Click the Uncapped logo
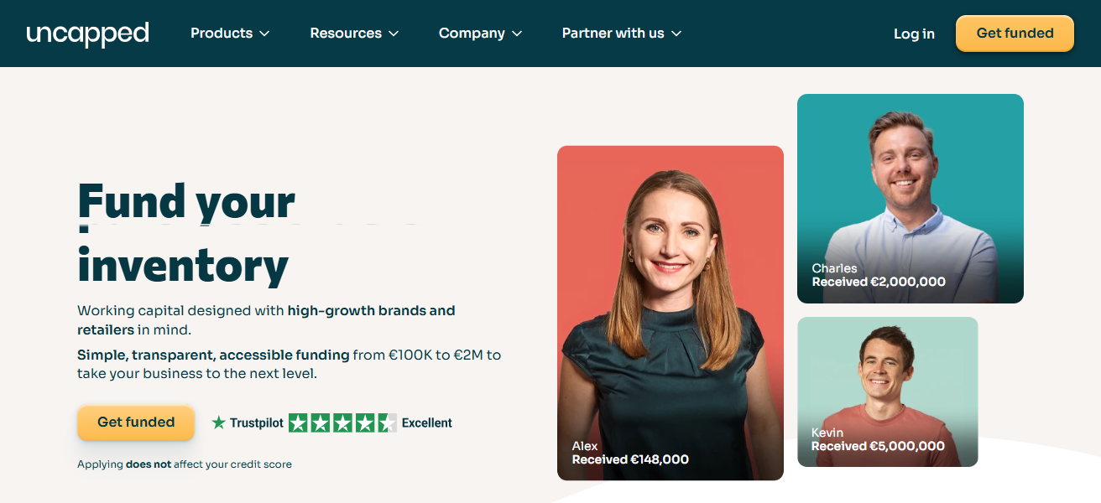1101x503 pixels. (x=87, y=34)
